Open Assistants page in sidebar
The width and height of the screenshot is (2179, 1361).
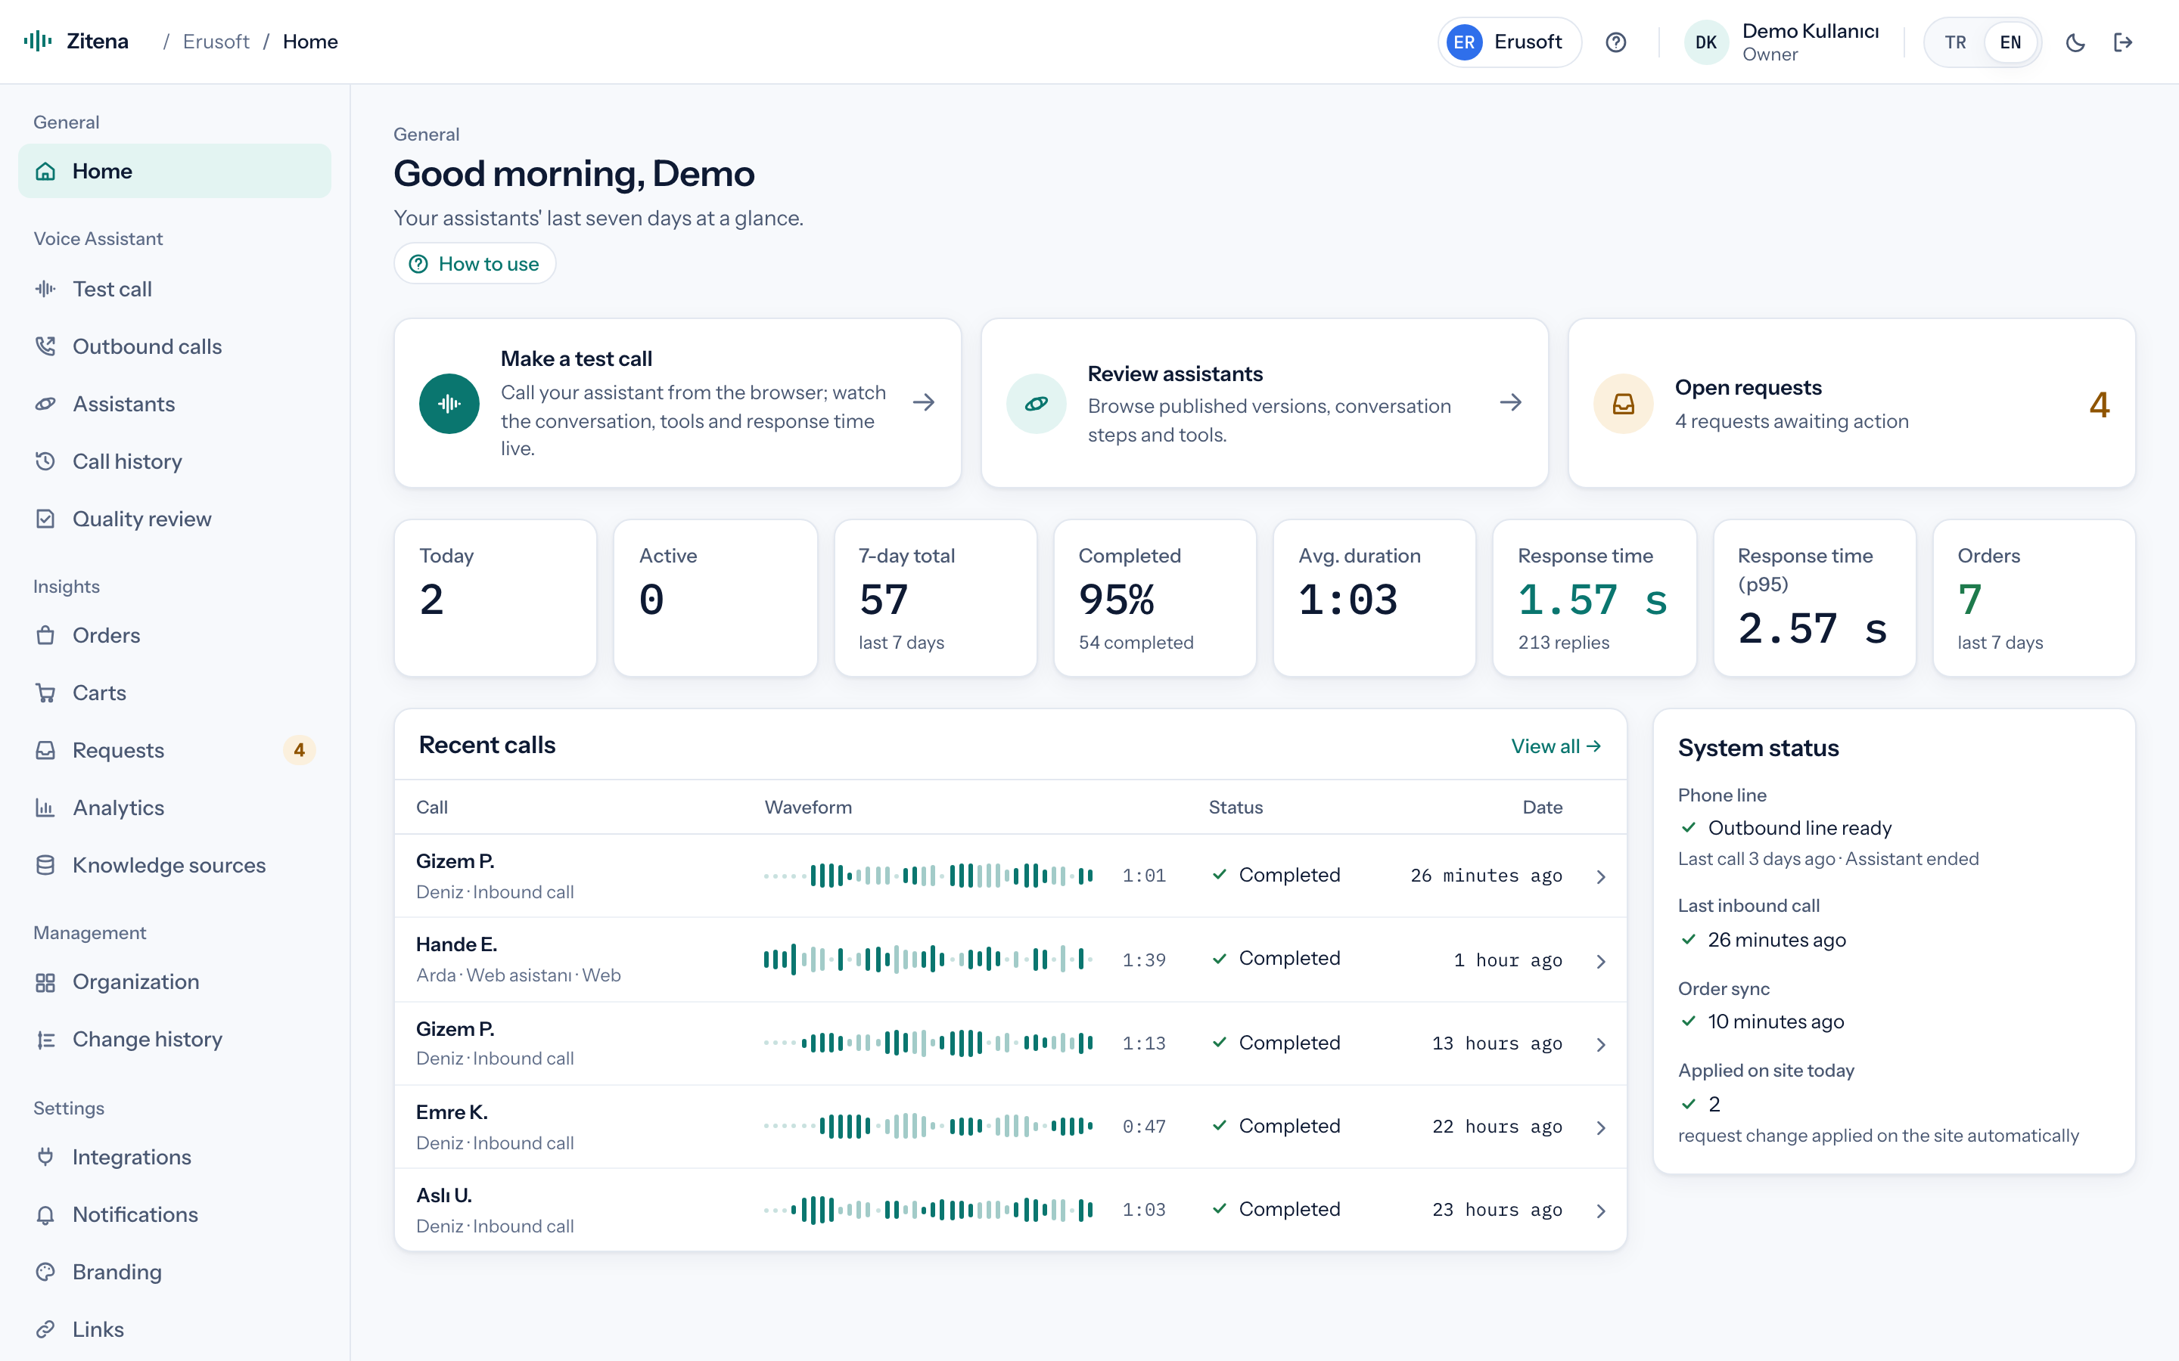coord(175,405)
